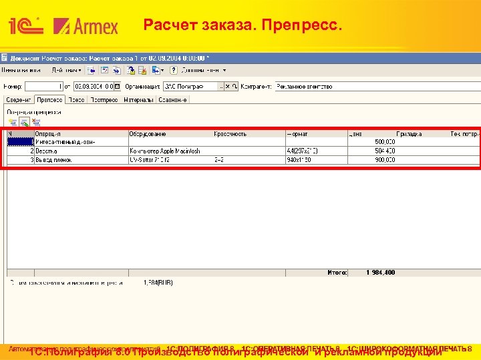
Task: Click the Операция column header
Action: (82, 134)
